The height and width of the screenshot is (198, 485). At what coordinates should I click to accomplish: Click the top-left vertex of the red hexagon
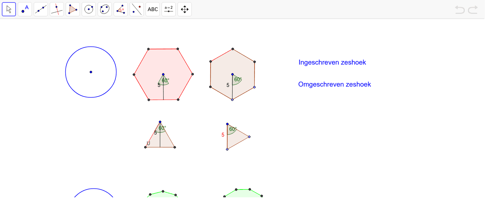pos(148,49)
